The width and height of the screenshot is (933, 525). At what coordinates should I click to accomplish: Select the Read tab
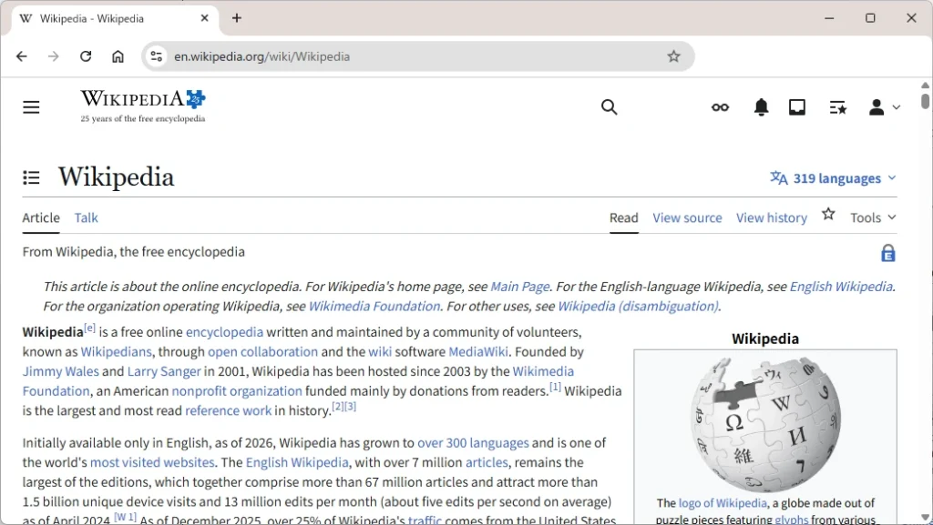pyautogui.click(x=623, y=217)
